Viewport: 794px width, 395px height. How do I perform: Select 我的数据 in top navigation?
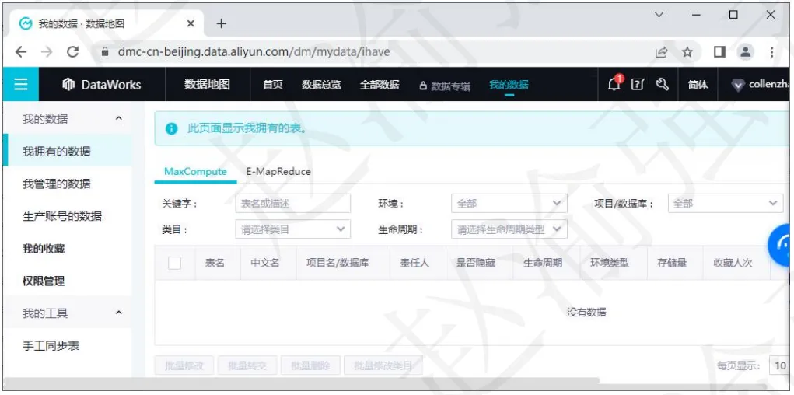pyautogui.click(x=509, y=85)
